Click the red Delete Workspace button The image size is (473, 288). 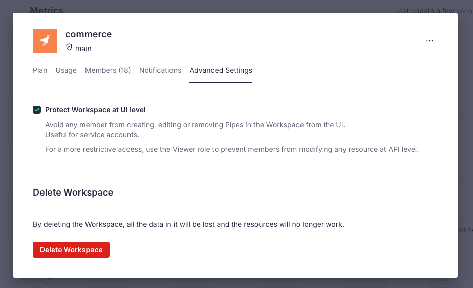click(71, 250)
